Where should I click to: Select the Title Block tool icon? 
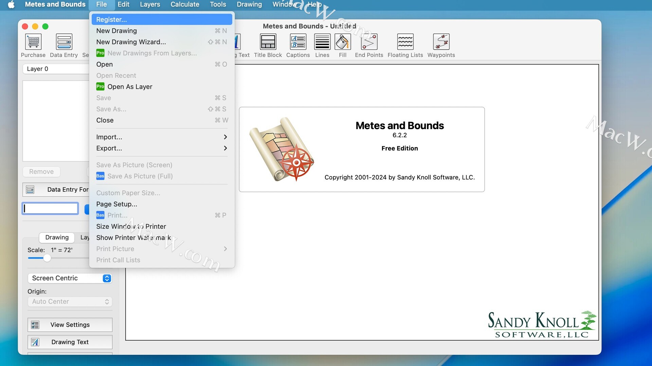(268, 42)
